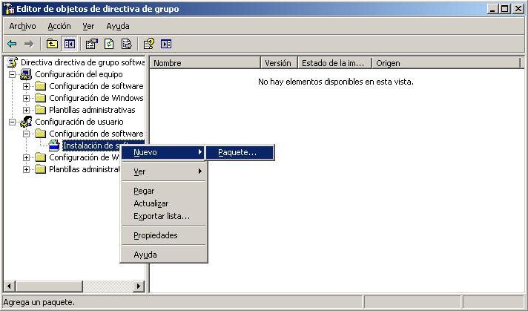Click the Help question mark toolbar icon
The image size is (528, 311).
(x=149, y=44)
